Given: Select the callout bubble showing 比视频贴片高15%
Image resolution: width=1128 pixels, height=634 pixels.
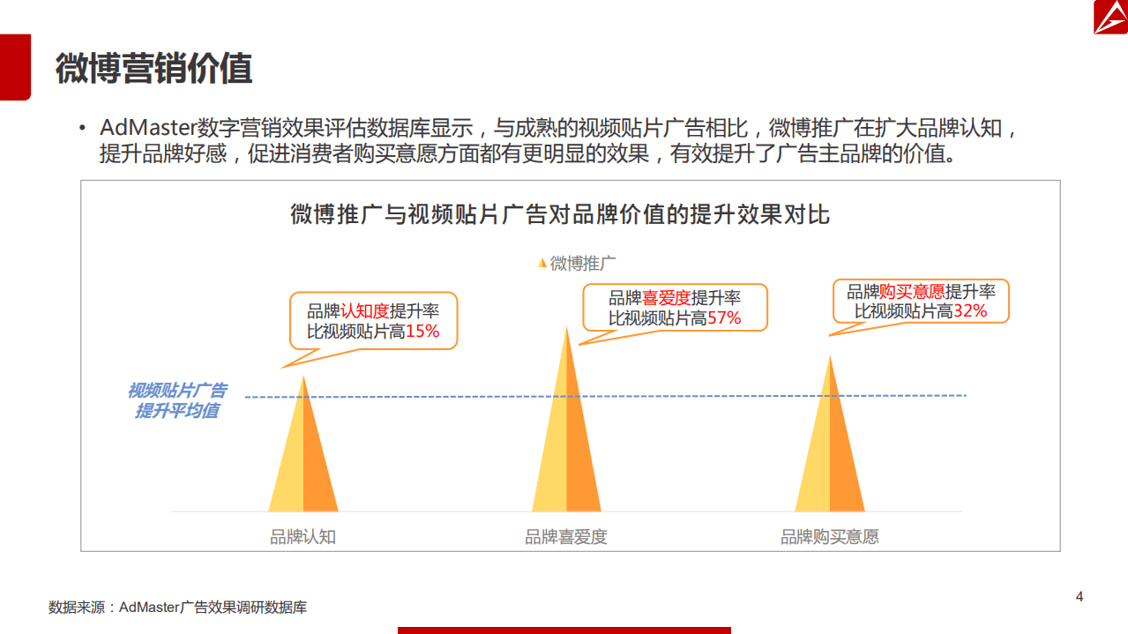Looking at the screenshot, I should tap(377, 322).
